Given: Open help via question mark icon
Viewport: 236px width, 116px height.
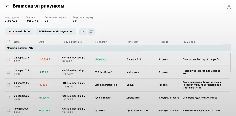Looking at the screenshot, I should 229,7.
